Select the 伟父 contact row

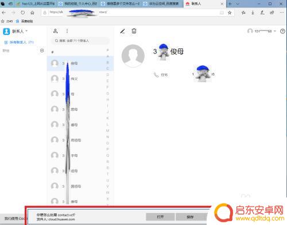80,79
